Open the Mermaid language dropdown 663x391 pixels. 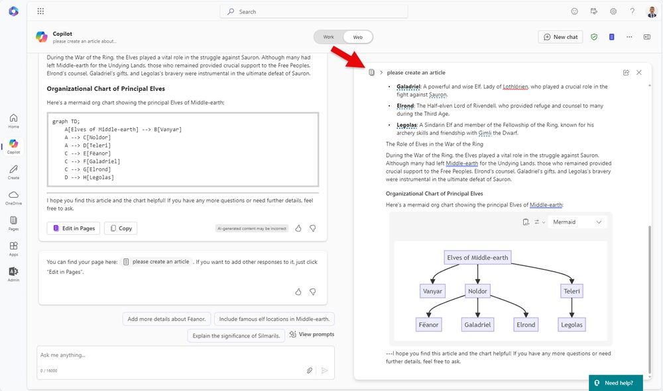coord(577,222)
